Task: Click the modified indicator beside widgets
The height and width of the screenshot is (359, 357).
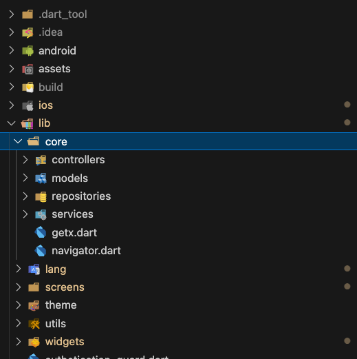Action: point(347,341)
